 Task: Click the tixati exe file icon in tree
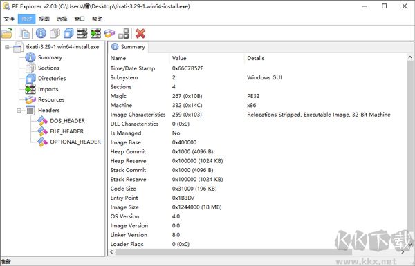click(x=18, y=47)
